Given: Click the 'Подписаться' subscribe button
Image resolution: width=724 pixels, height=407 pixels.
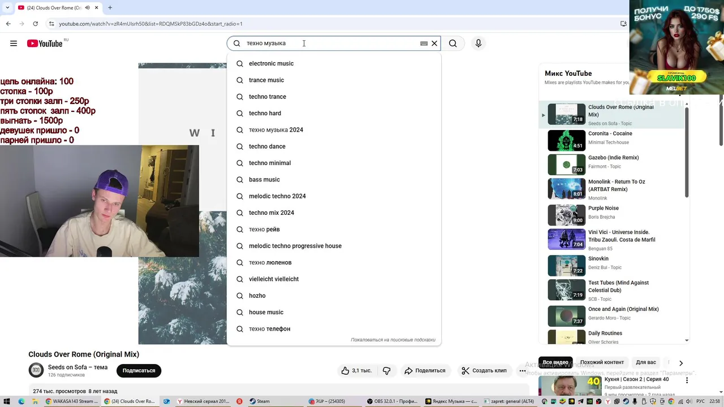Looking at the screenshot, I should pos(139,371).
